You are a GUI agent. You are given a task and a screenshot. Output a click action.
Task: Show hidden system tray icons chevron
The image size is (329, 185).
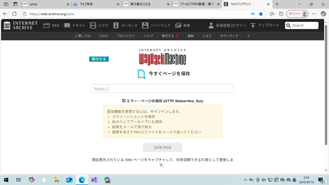[x=245, y=180]
